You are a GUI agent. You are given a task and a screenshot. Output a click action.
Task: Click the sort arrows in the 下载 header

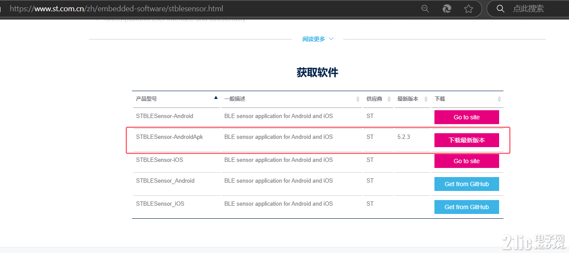(499, 99)
